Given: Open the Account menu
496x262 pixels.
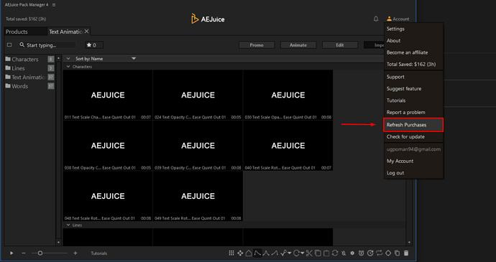Looking at the screenshot, I should coord(398,19).
